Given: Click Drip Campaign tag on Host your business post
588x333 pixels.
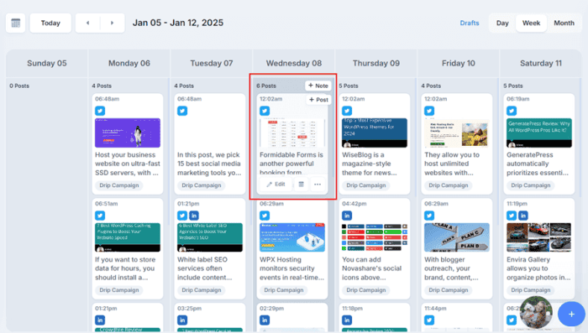Looking at the screenshot, I should 119,185.
